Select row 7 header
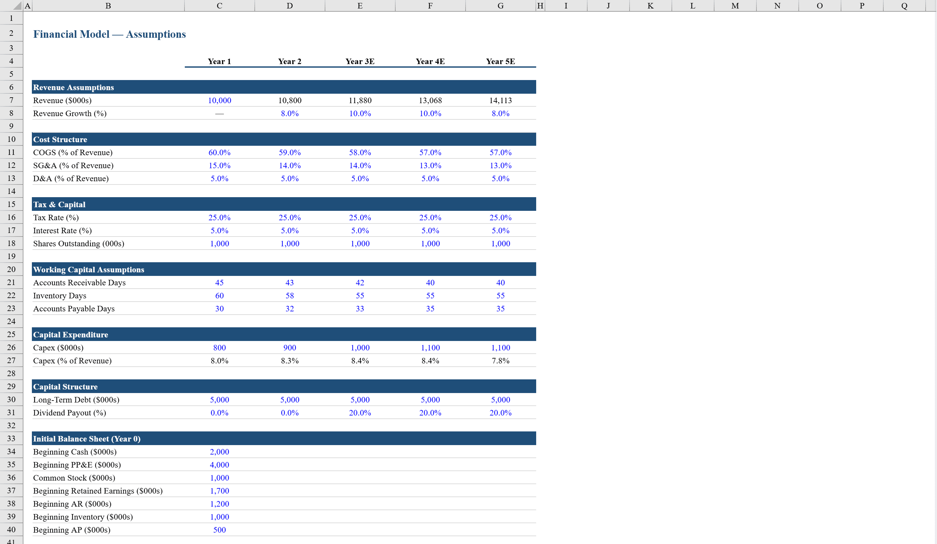This screenshot has height=544, width=937. click(11, 100)
